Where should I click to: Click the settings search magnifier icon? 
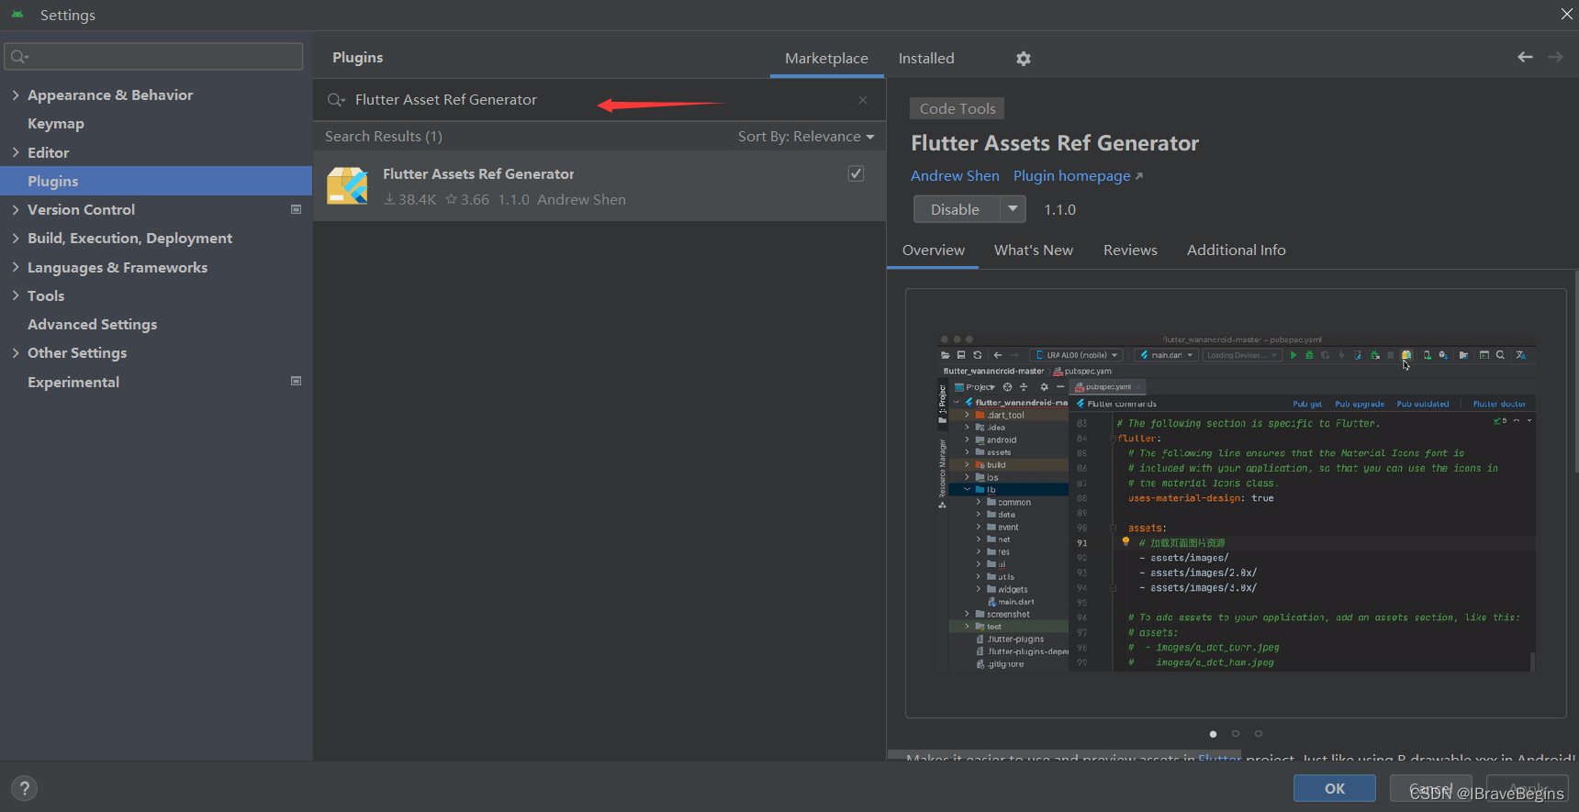tap(19, 57)
